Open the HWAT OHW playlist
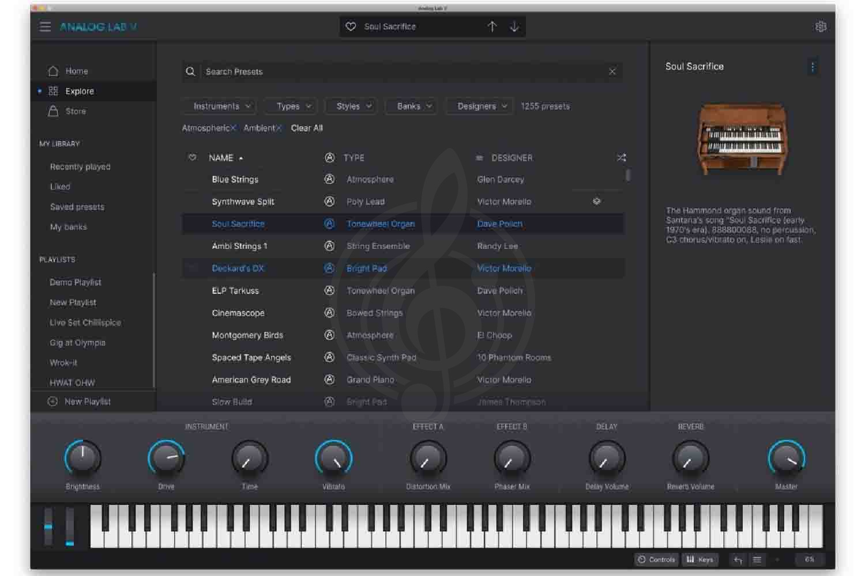 pos(72,382)
